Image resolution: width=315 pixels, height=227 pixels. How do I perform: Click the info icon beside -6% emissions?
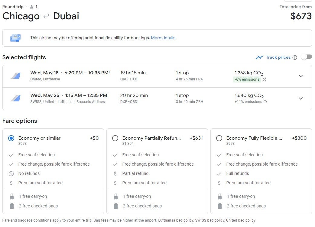tap(265, 79)
